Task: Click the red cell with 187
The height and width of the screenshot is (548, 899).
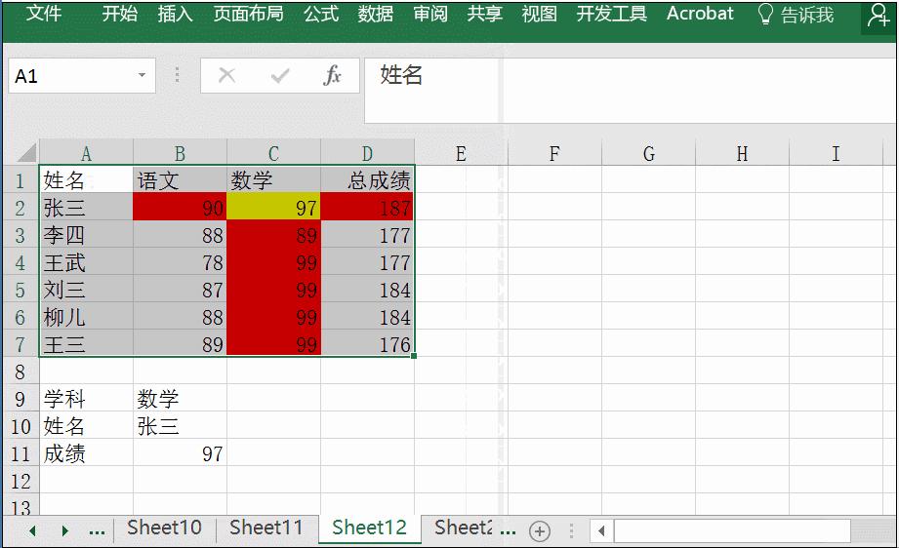Action: [x=367, y=208]
